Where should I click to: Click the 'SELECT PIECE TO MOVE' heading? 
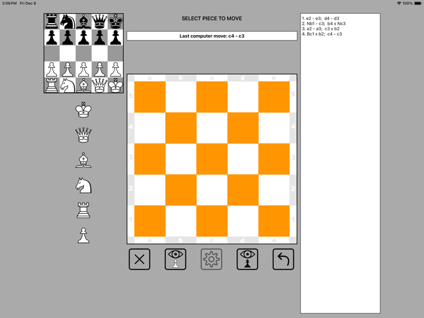tap(212, 18)
